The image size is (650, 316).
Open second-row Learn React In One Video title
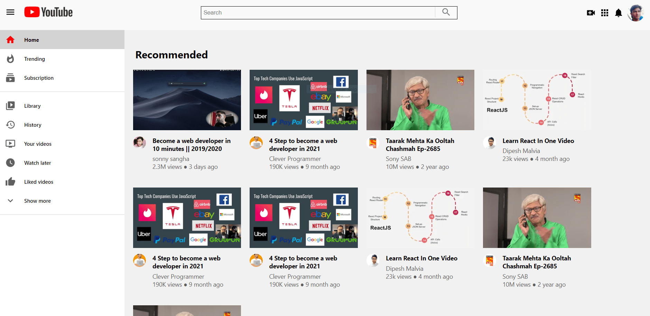pyautogui.click(x=421, y=258)
